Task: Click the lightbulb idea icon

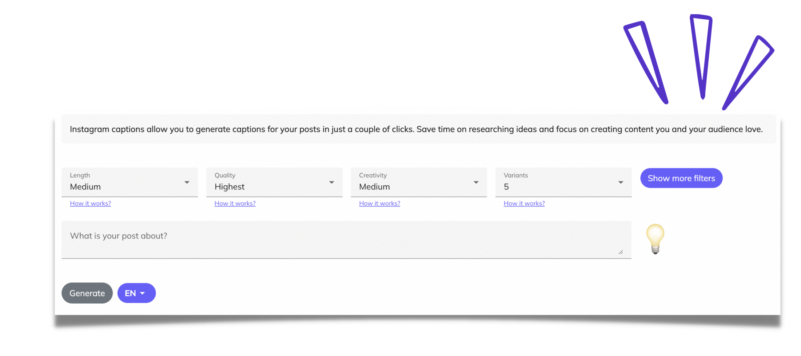Action: coord(655,239)
